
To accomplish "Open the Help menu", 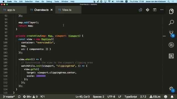I will [x=72, y=1].
